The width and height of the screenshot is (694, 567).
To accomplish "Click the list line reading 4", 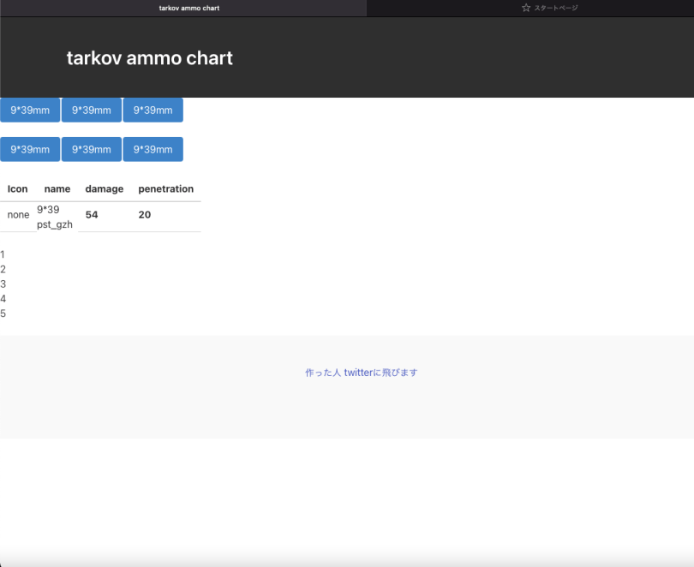I will [x=3, y=299].
